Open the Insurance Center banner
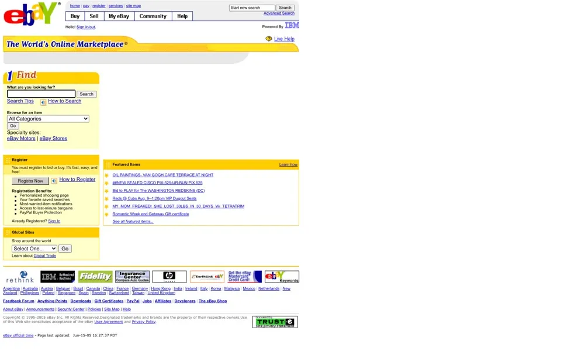Image resolution: width=561 pixels, height=351 pixels. [x=133, y=277]
